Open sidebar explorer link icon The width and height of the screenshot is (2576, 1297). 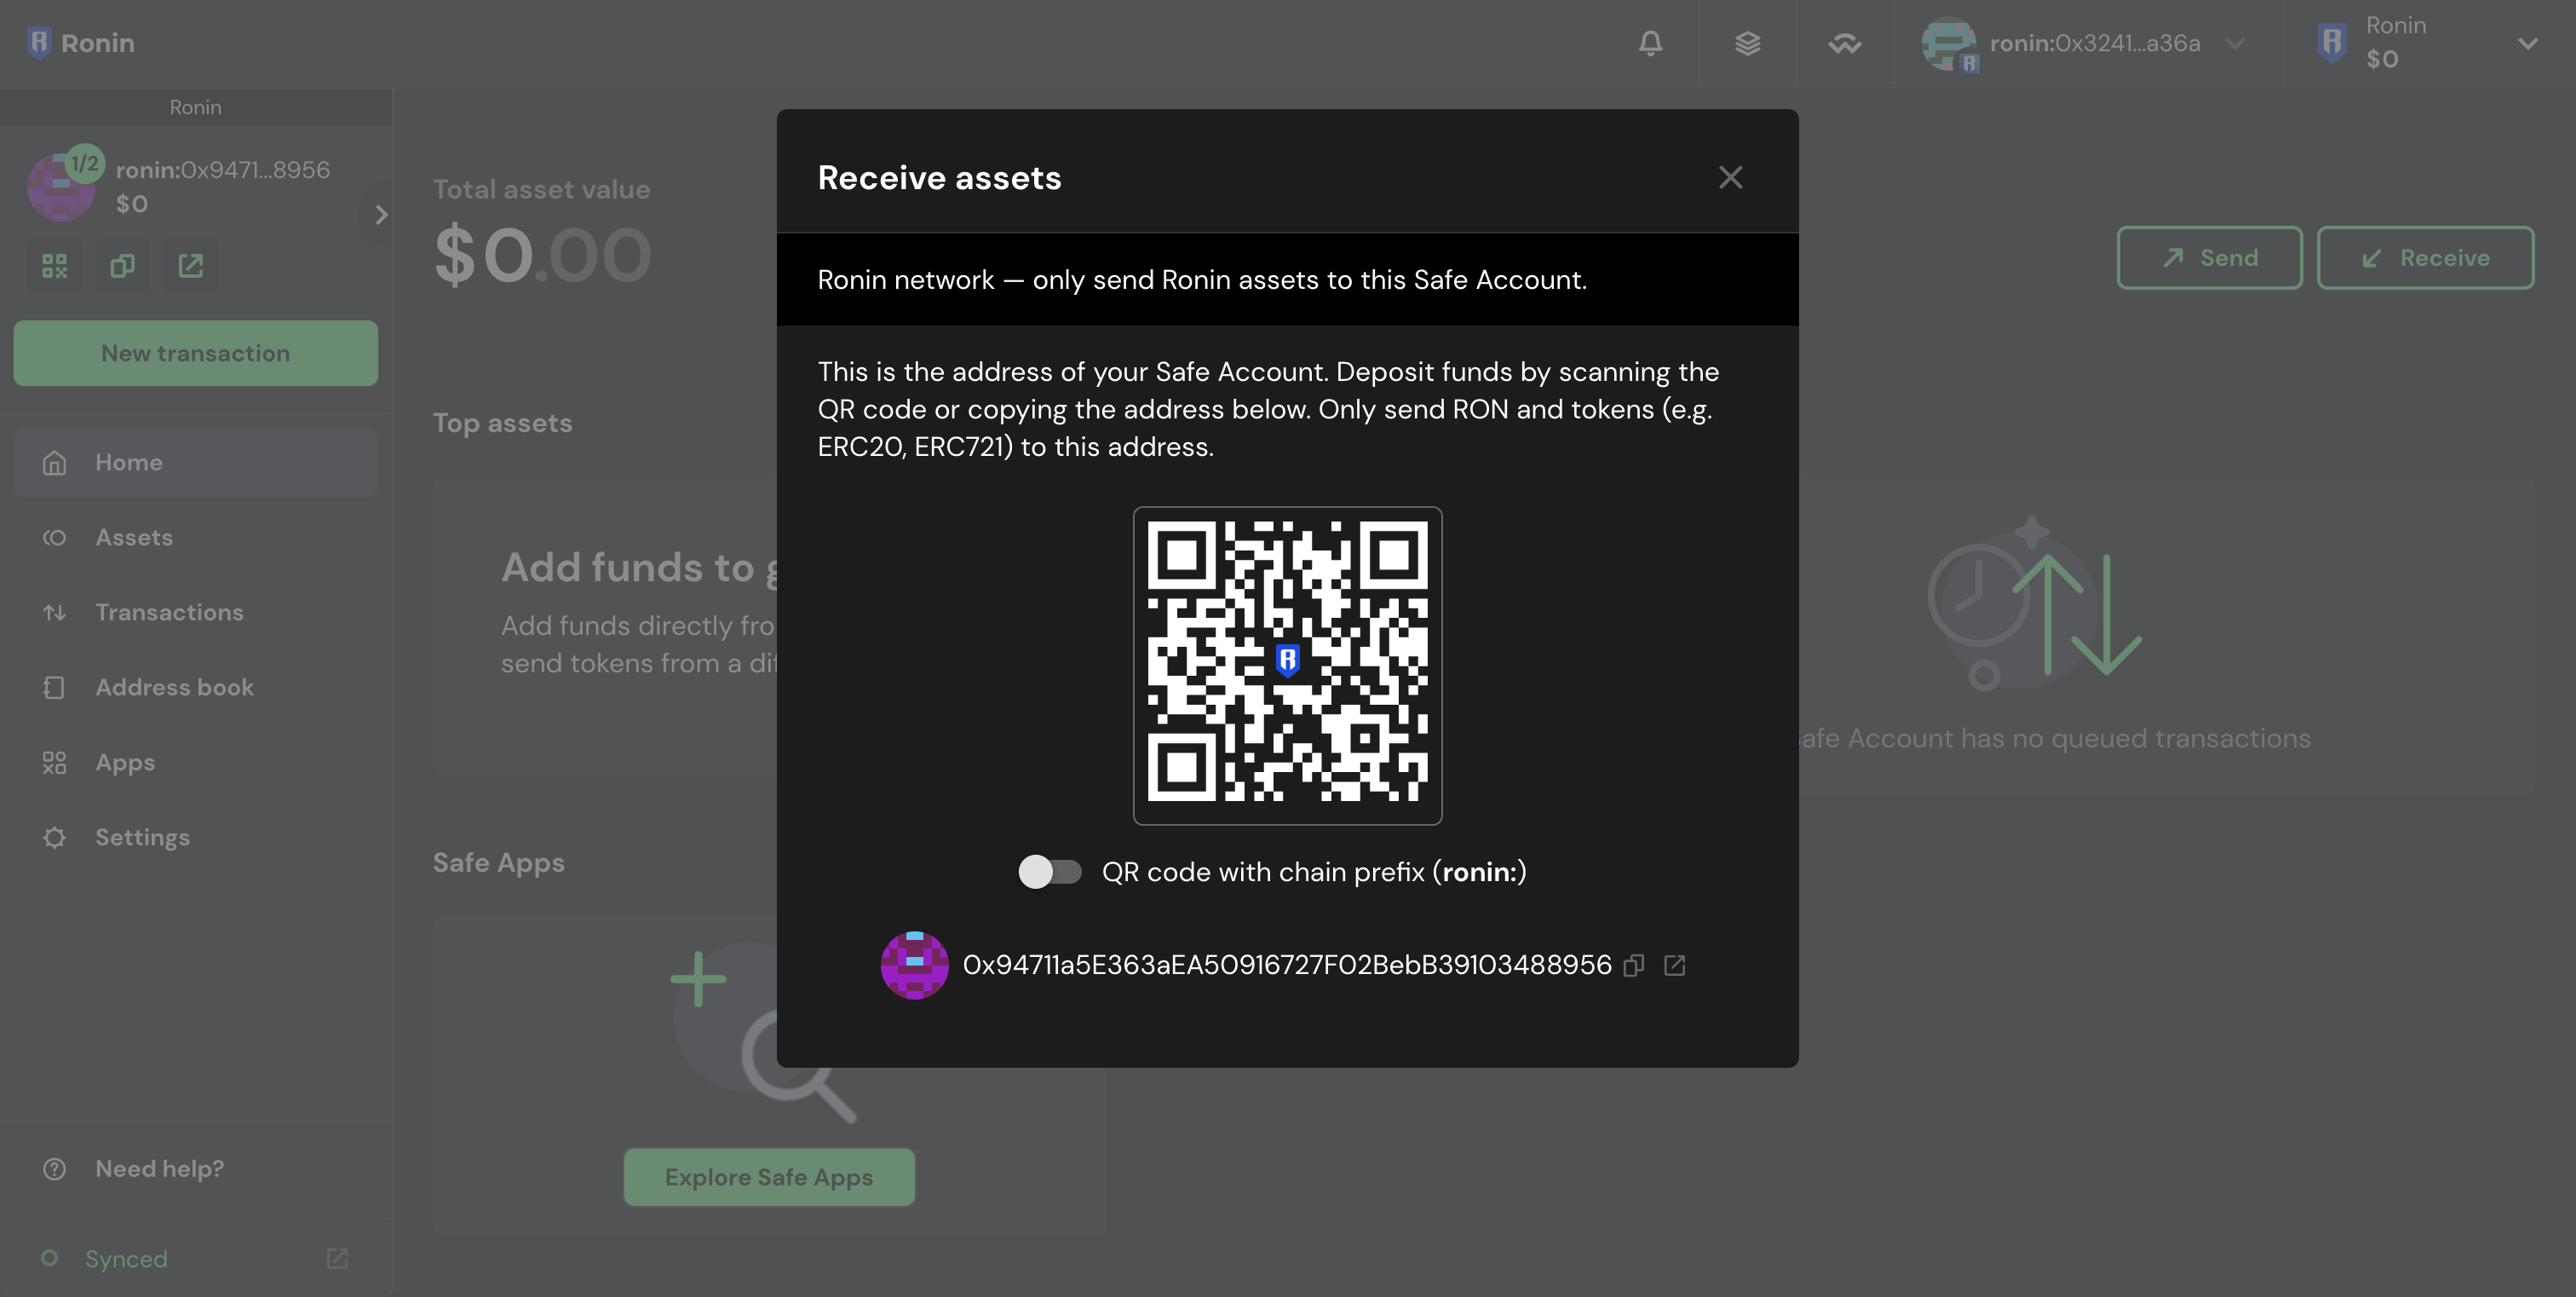190,265
